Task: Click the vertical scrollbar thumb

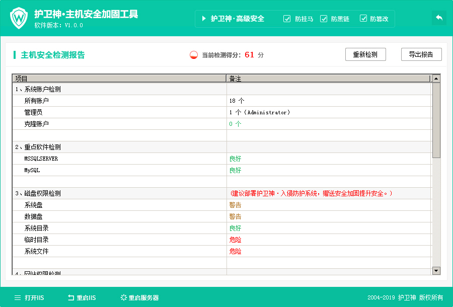Action: (x=436, y=120)
